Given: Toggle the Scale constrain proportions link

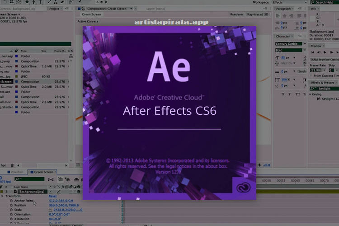Looking at the screenshot, I should click(51, 210).
